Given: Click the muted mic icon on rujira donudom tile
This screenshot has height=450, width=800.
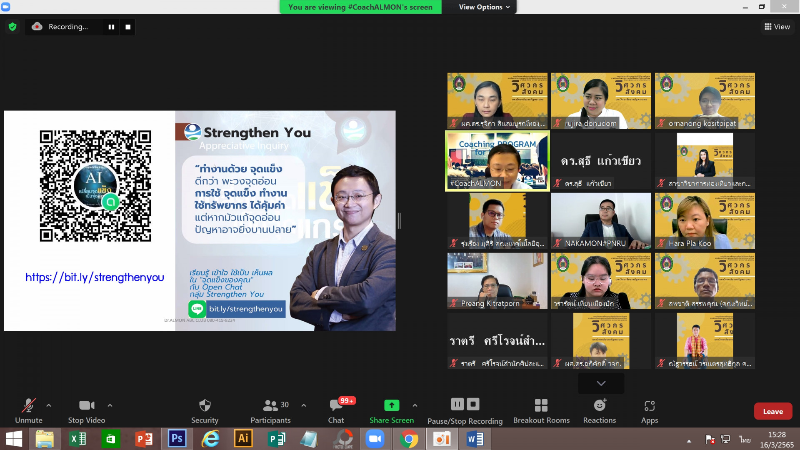Looking at the screenshot, I should (557, 123).
